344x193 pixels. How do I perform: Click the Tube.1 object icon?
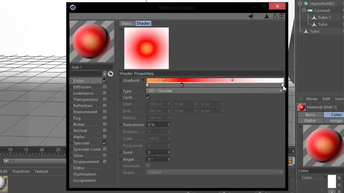(x=314, y=17)
